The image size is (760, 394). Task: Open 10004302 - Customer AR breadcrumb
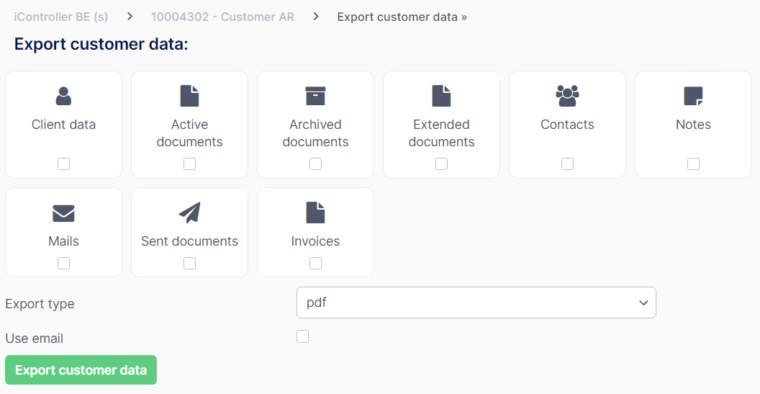222,17
